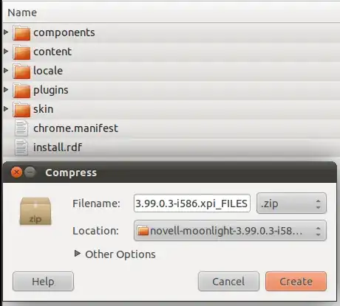Screen dimensions: 340x306
Task: Click the components folder icon
Action: [21, 32]
